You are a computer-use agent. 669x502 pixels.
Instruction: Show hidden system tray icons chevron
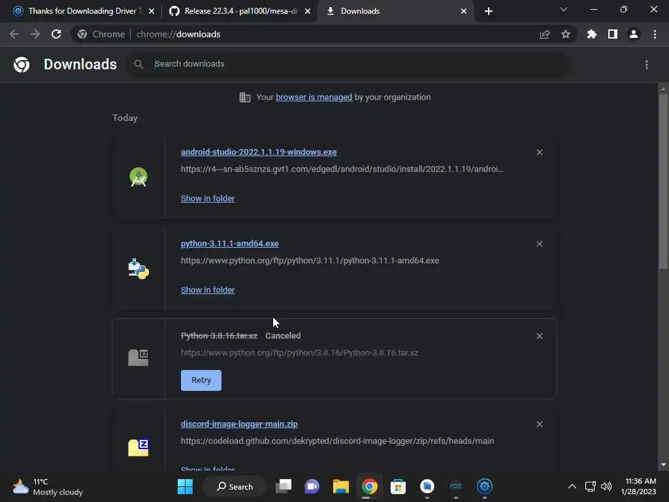coord(572,486)
